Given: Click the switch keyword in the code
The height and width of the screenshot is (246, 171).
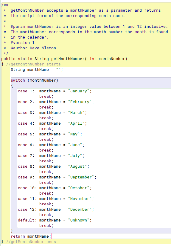Looking at the screenshot, I should tap(18, 80).
